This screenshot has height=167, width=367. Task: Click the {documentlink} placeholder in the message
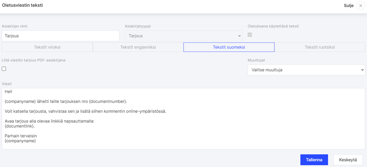tap(20, 126)
